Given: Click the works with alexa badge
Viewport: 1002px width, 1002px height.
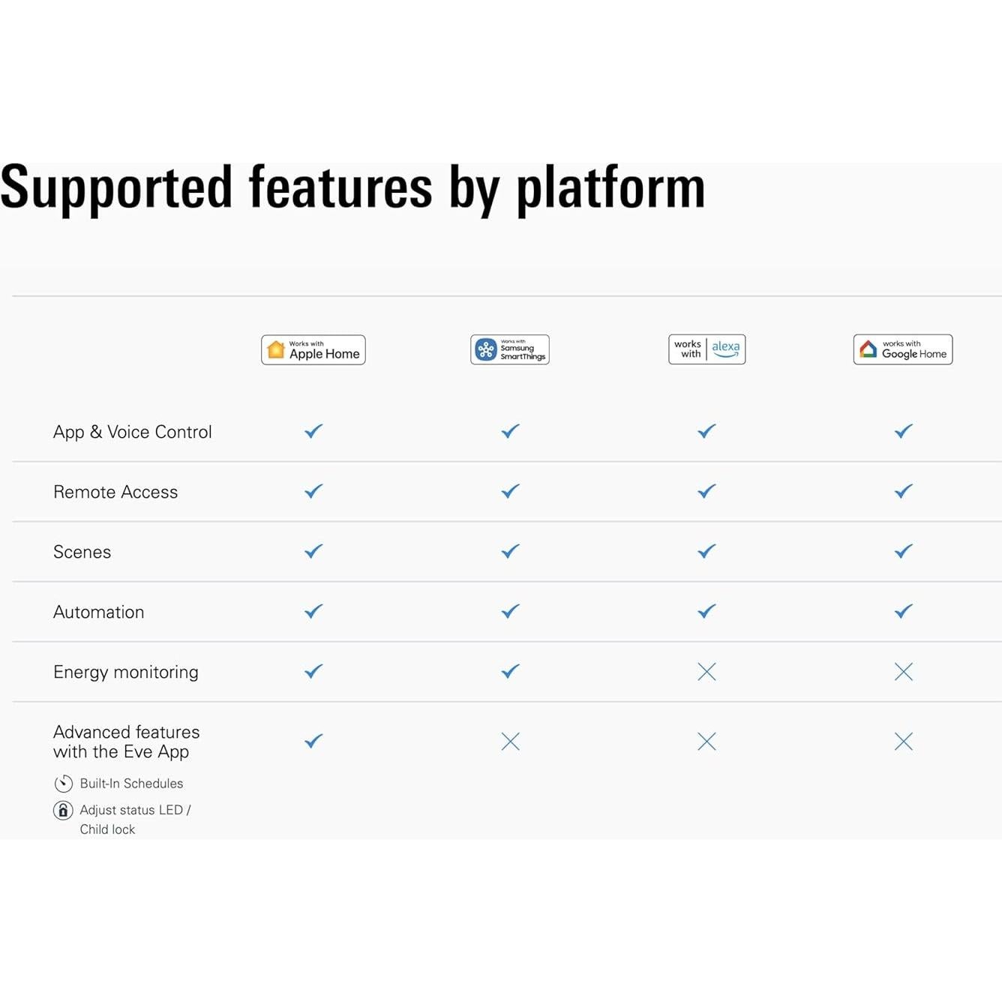Looking at the screenshot, I should [x=706, y=349].
